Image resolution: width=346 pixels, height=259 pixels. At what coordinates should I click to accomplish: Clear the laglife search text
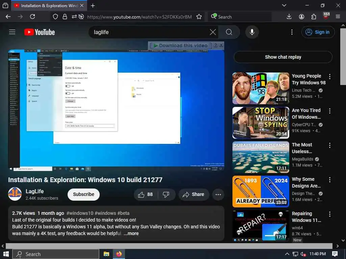point(213,32)
